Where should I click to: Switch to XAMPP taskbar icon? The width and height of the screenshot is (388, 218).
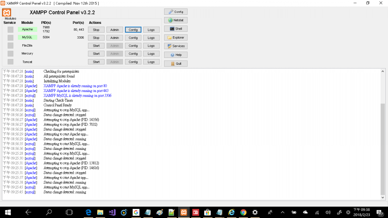[184, 212]
